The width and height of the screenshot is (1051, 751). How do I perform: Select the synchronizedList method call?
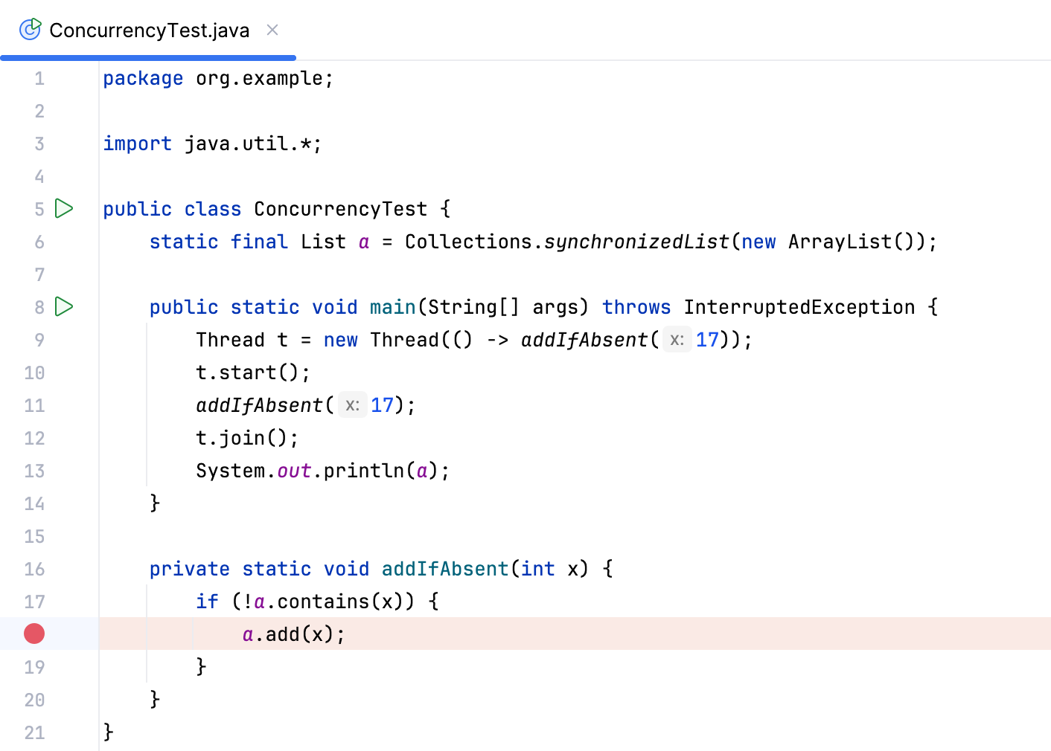click(x=636, y=241)
